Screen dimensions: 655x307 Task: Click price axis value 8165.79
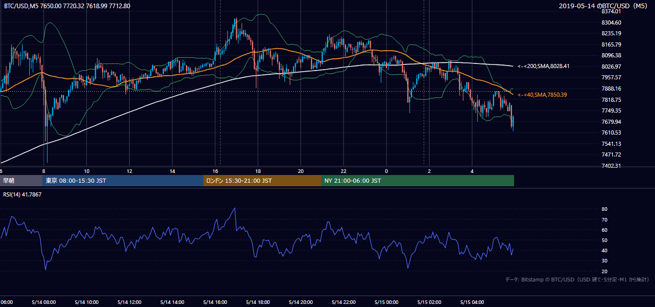pyautogui.click(x=611, y=45)
